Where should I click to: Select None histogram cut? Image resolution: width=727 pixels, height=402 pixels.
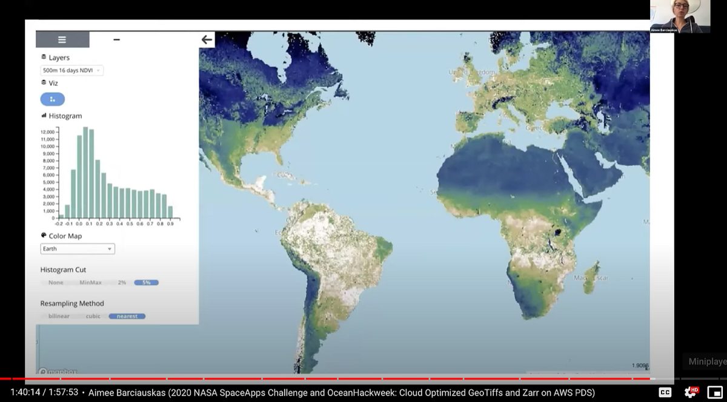coord(56,283)
